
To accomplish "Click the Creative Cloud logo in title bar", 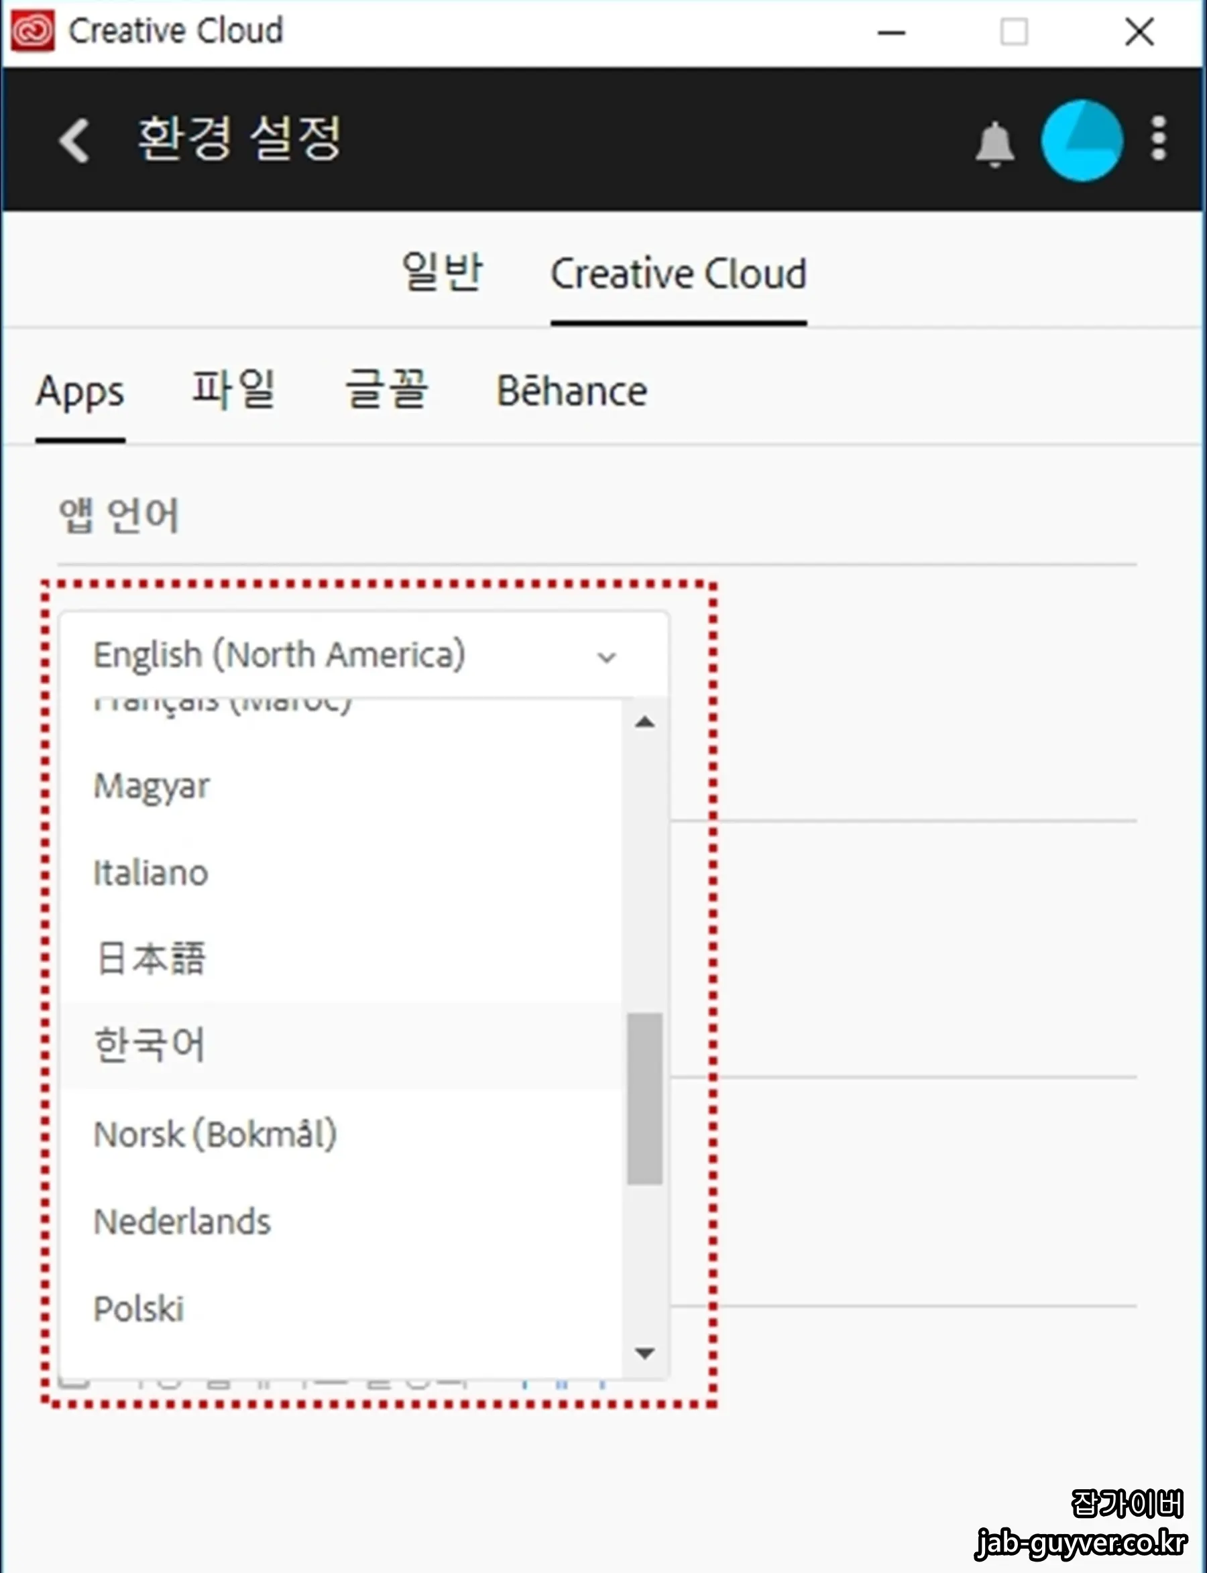I will pos(32,31).
